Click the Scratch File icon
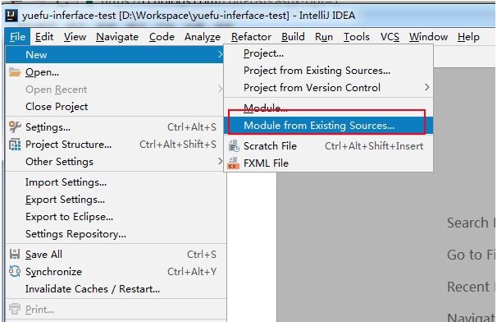The height and width of the screenshot is (322, 497). [234, 146]
